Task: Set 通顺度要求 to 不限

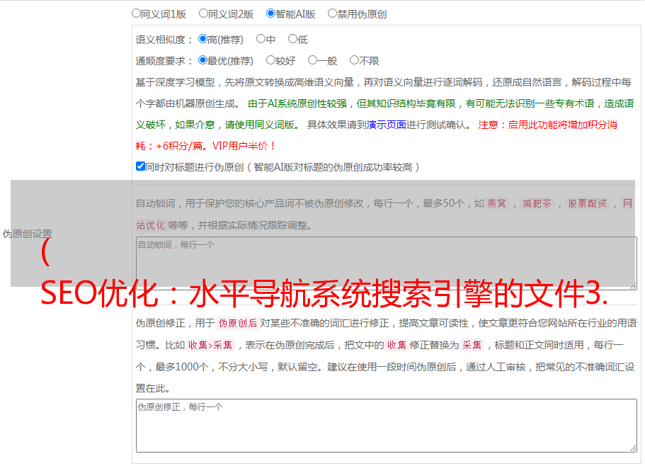Action: coord(354,60)
